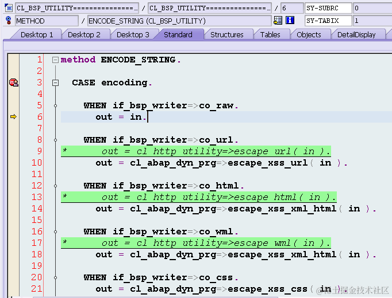Click the first CL_BSP_UTILITY program field
Viewport: 392px width, 298px height.
(x=77, y=8)
